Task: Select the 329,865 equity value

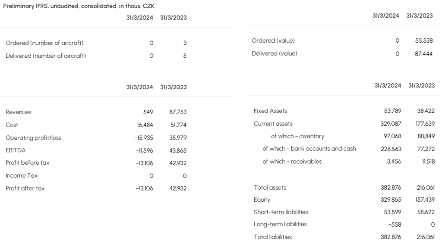Action: [x=391, y=199]
